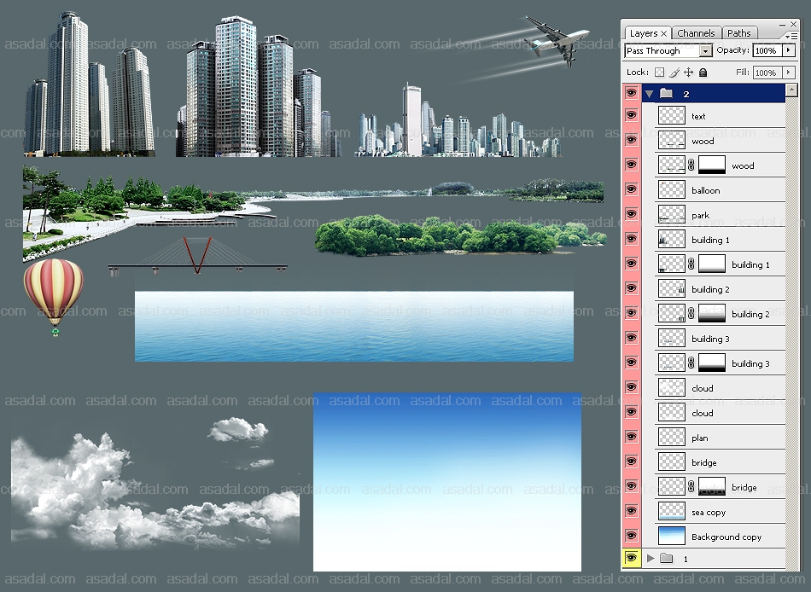Click the lock image pixels brush icon
Image resolution: width=811 pixels, height=592 pixels.
pos(674,73)
